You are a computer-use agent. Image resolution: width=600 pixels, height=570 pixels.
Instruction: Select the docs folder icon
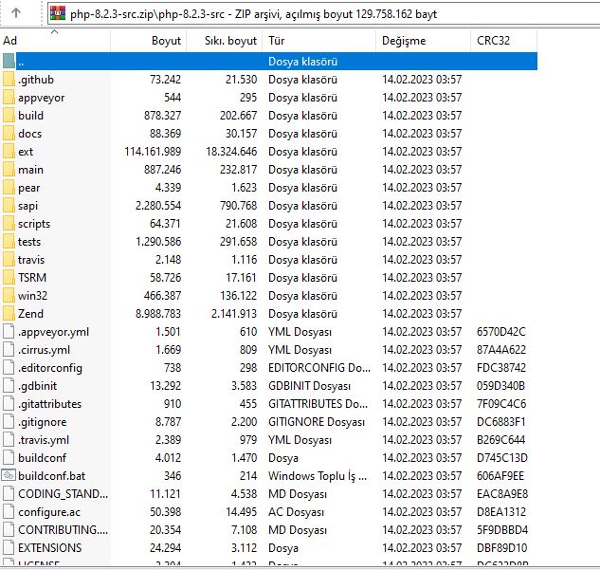pos(9,134)
